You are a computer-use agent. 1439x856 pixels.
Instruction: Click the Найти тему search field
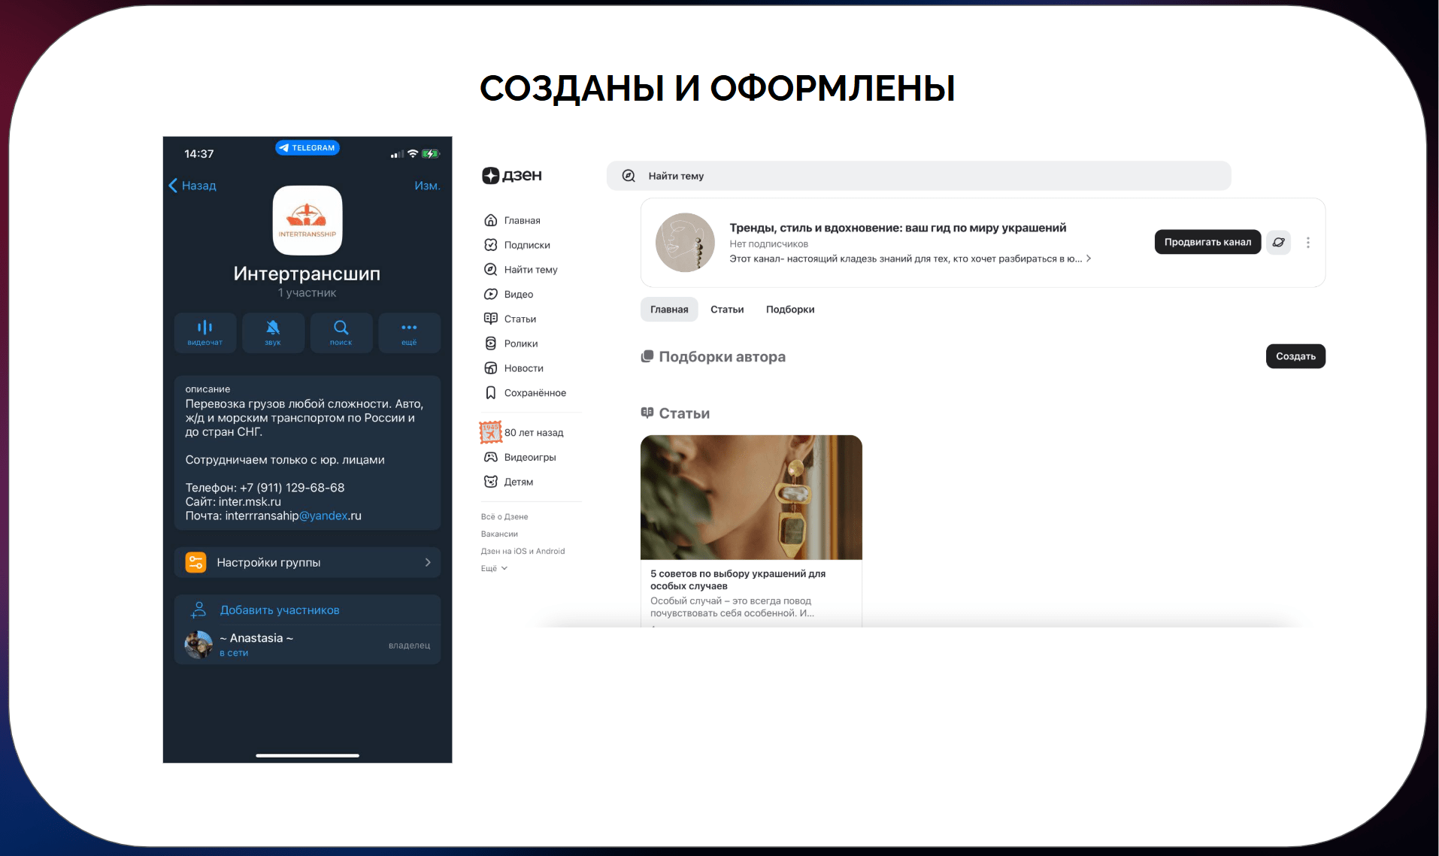click(x=917, y=176)
